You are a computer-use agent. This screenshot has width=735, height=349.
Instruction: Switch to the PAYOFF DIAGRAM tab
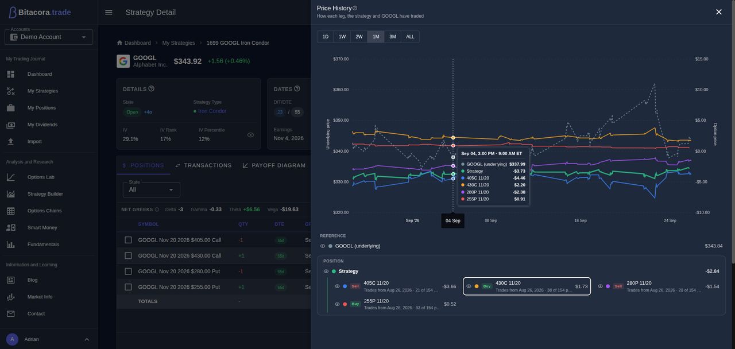(x=274, y=165)
